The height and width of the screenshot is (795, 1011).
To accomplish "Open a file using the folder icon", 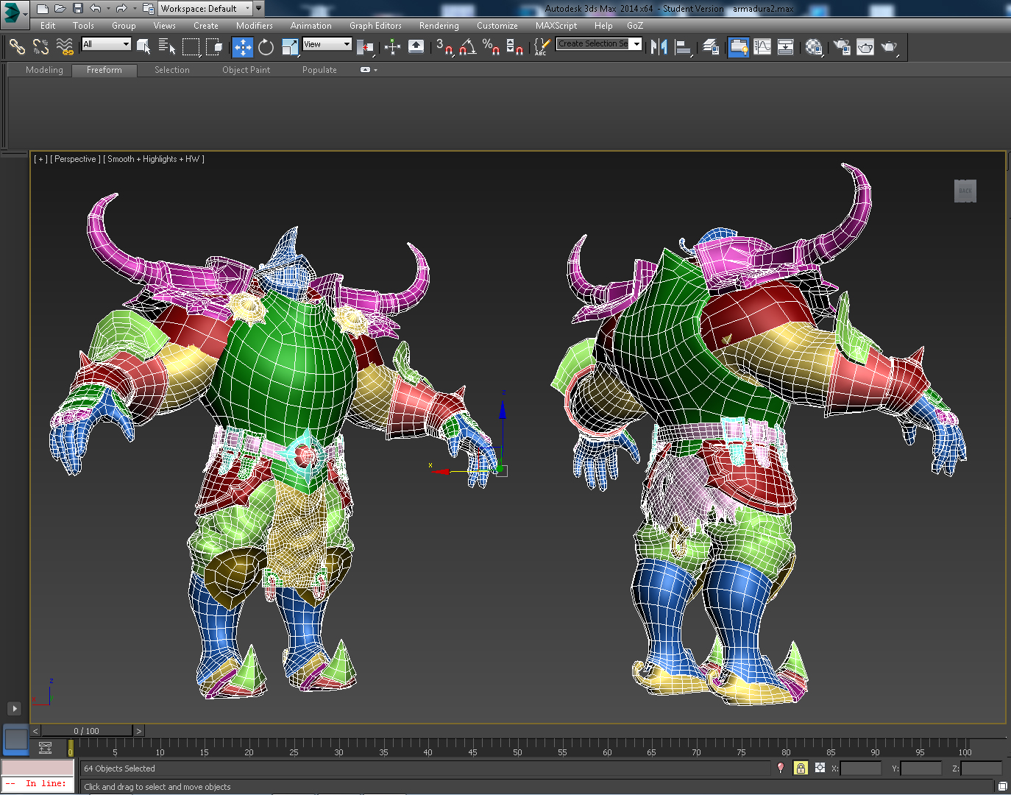I will coord(60,9).
